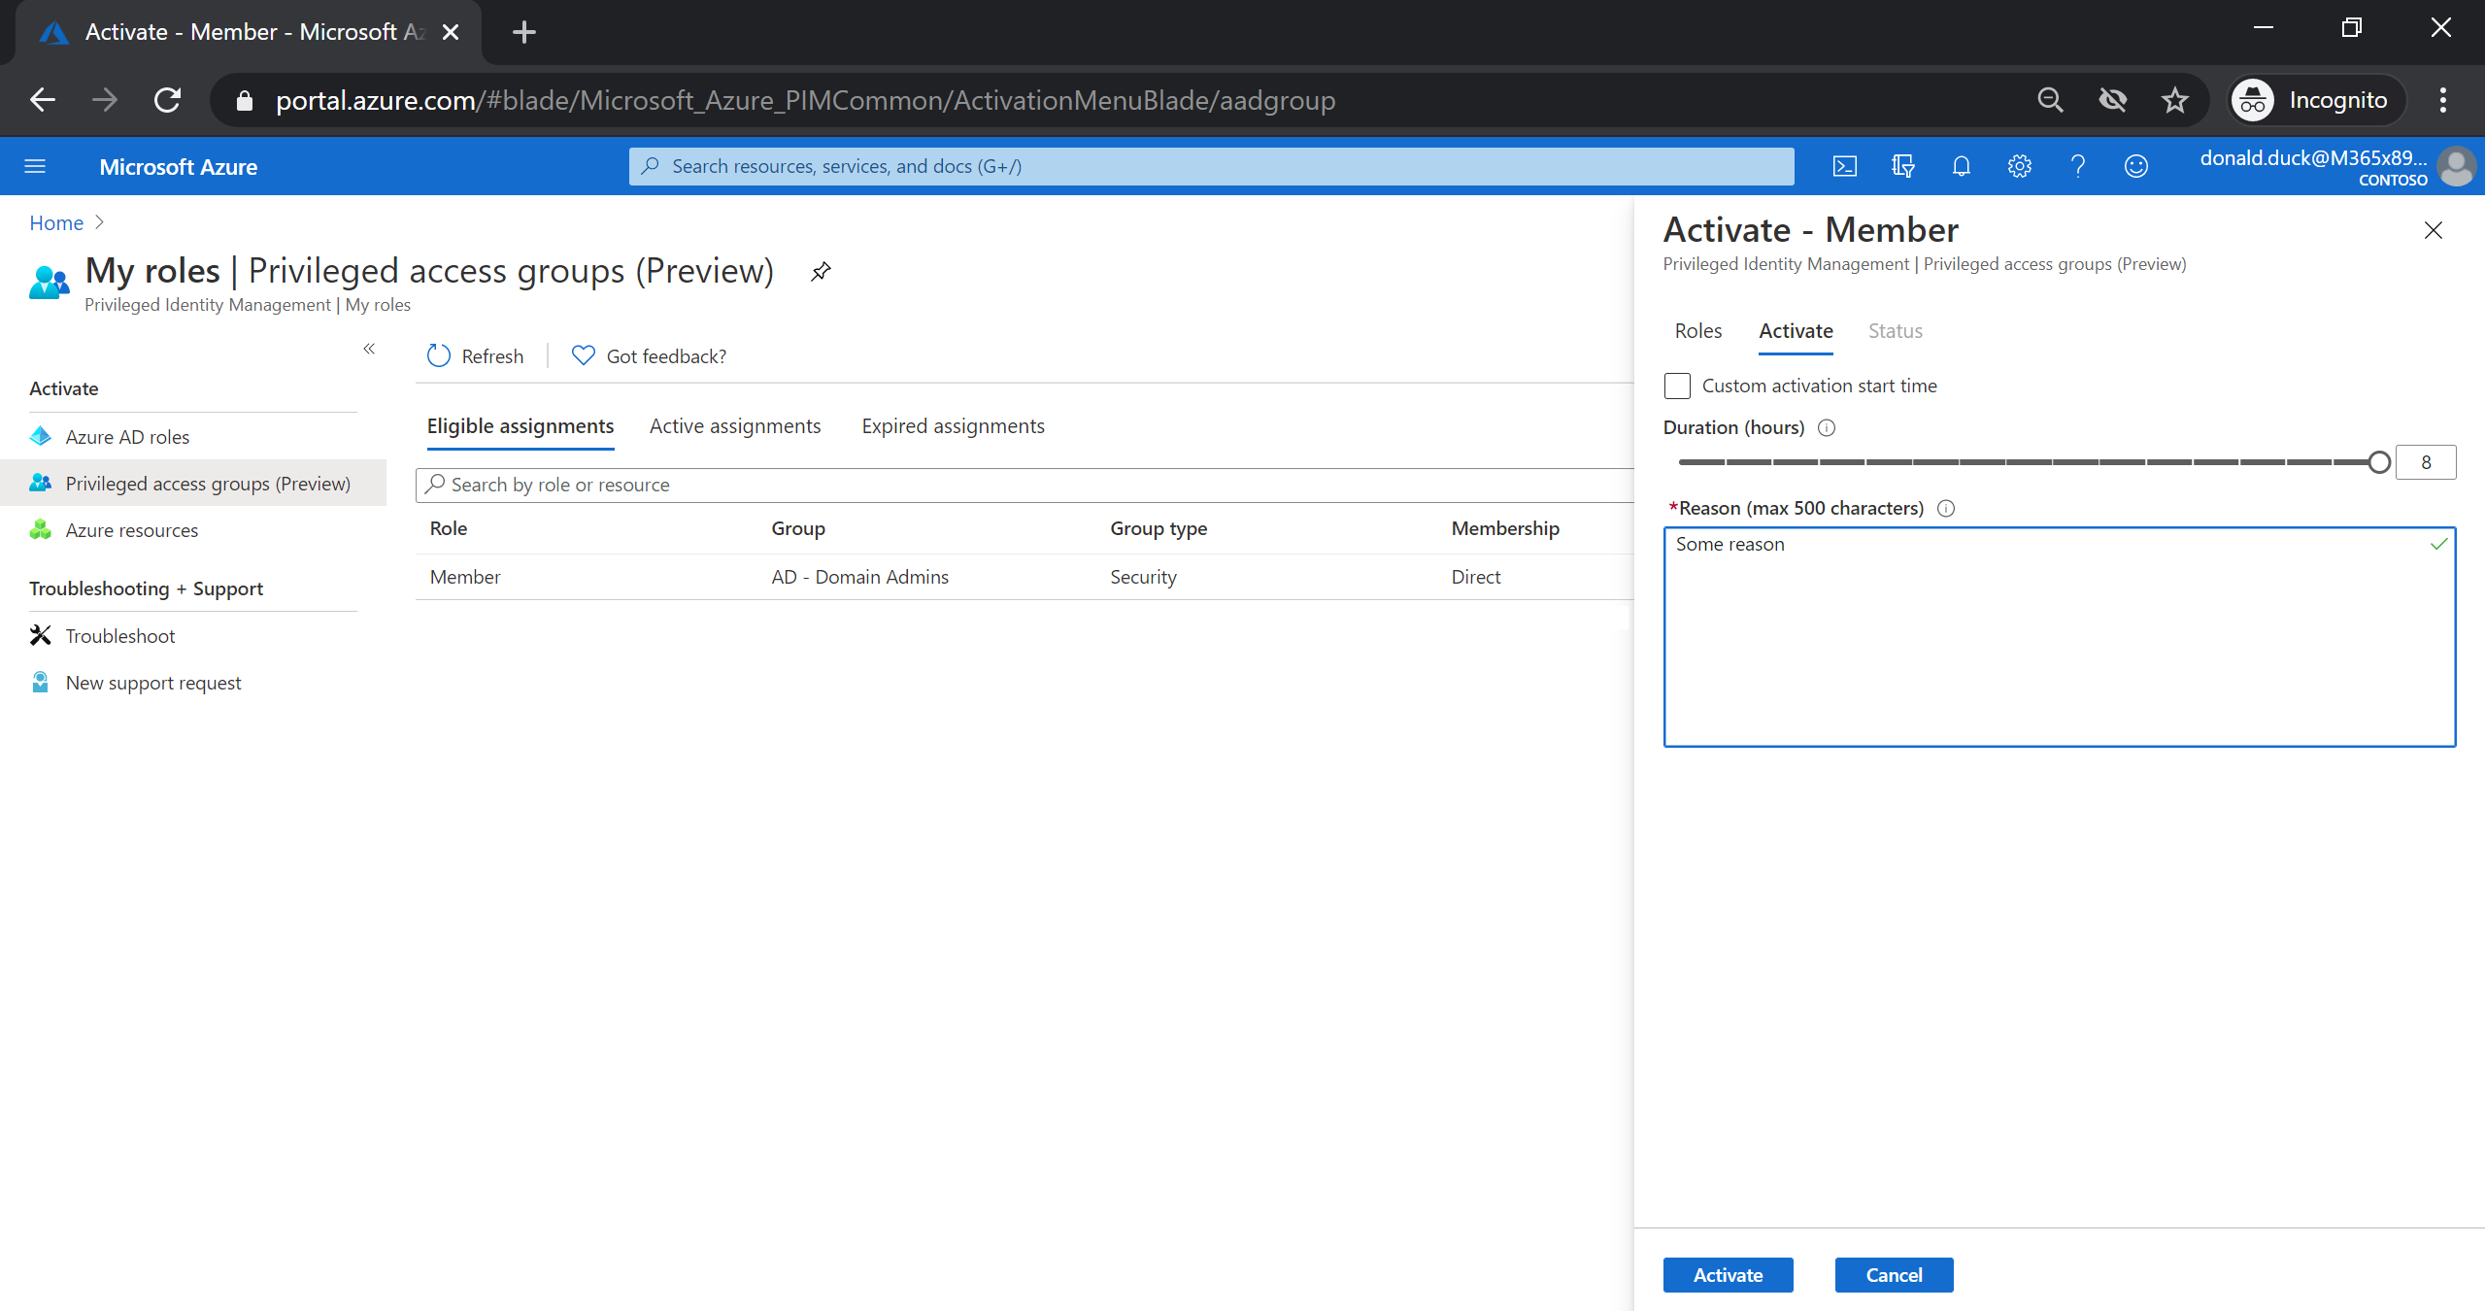Click the Duration hours info icon
This screenshot has height=1311, width=2485.
pos(1825,427)
